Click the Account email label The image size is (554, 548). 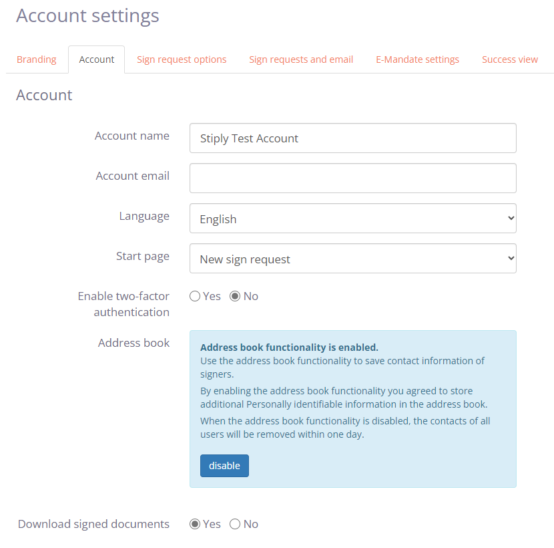132,176
